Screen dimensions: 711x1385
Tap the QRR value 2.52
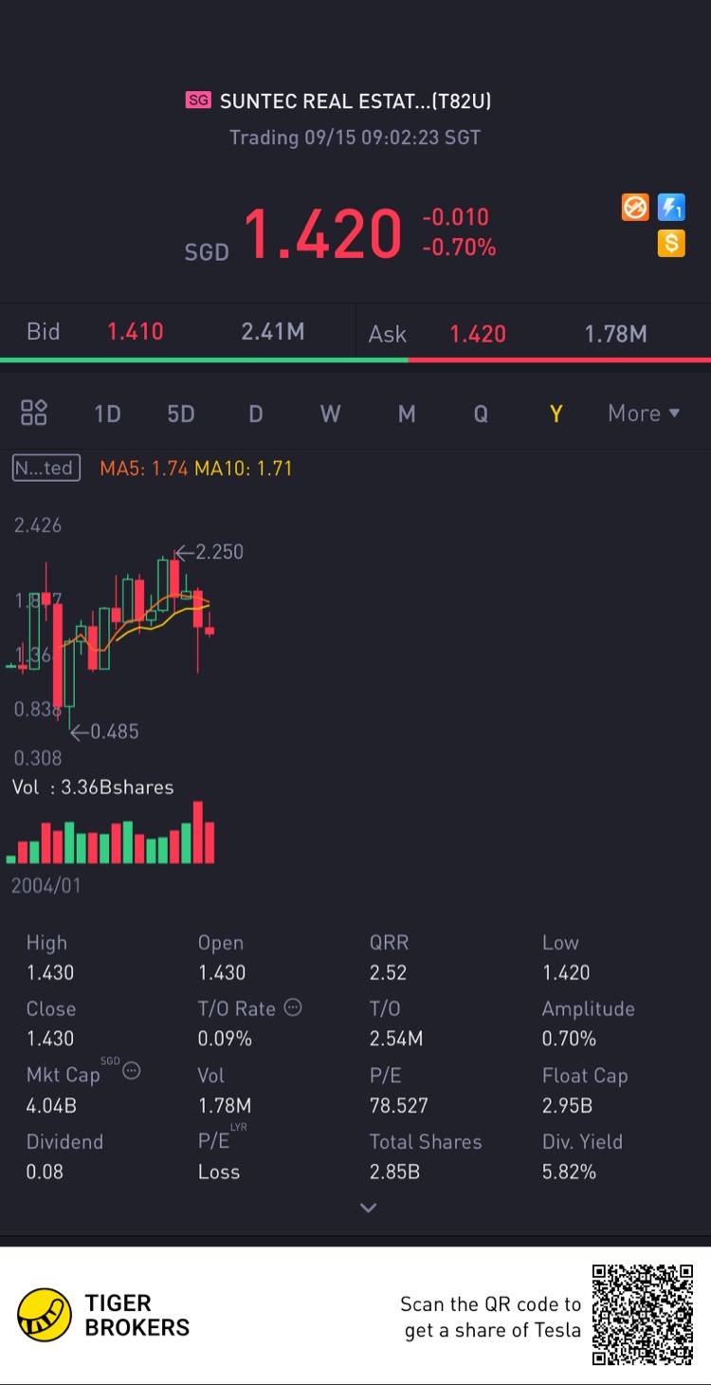click(389, 972)
